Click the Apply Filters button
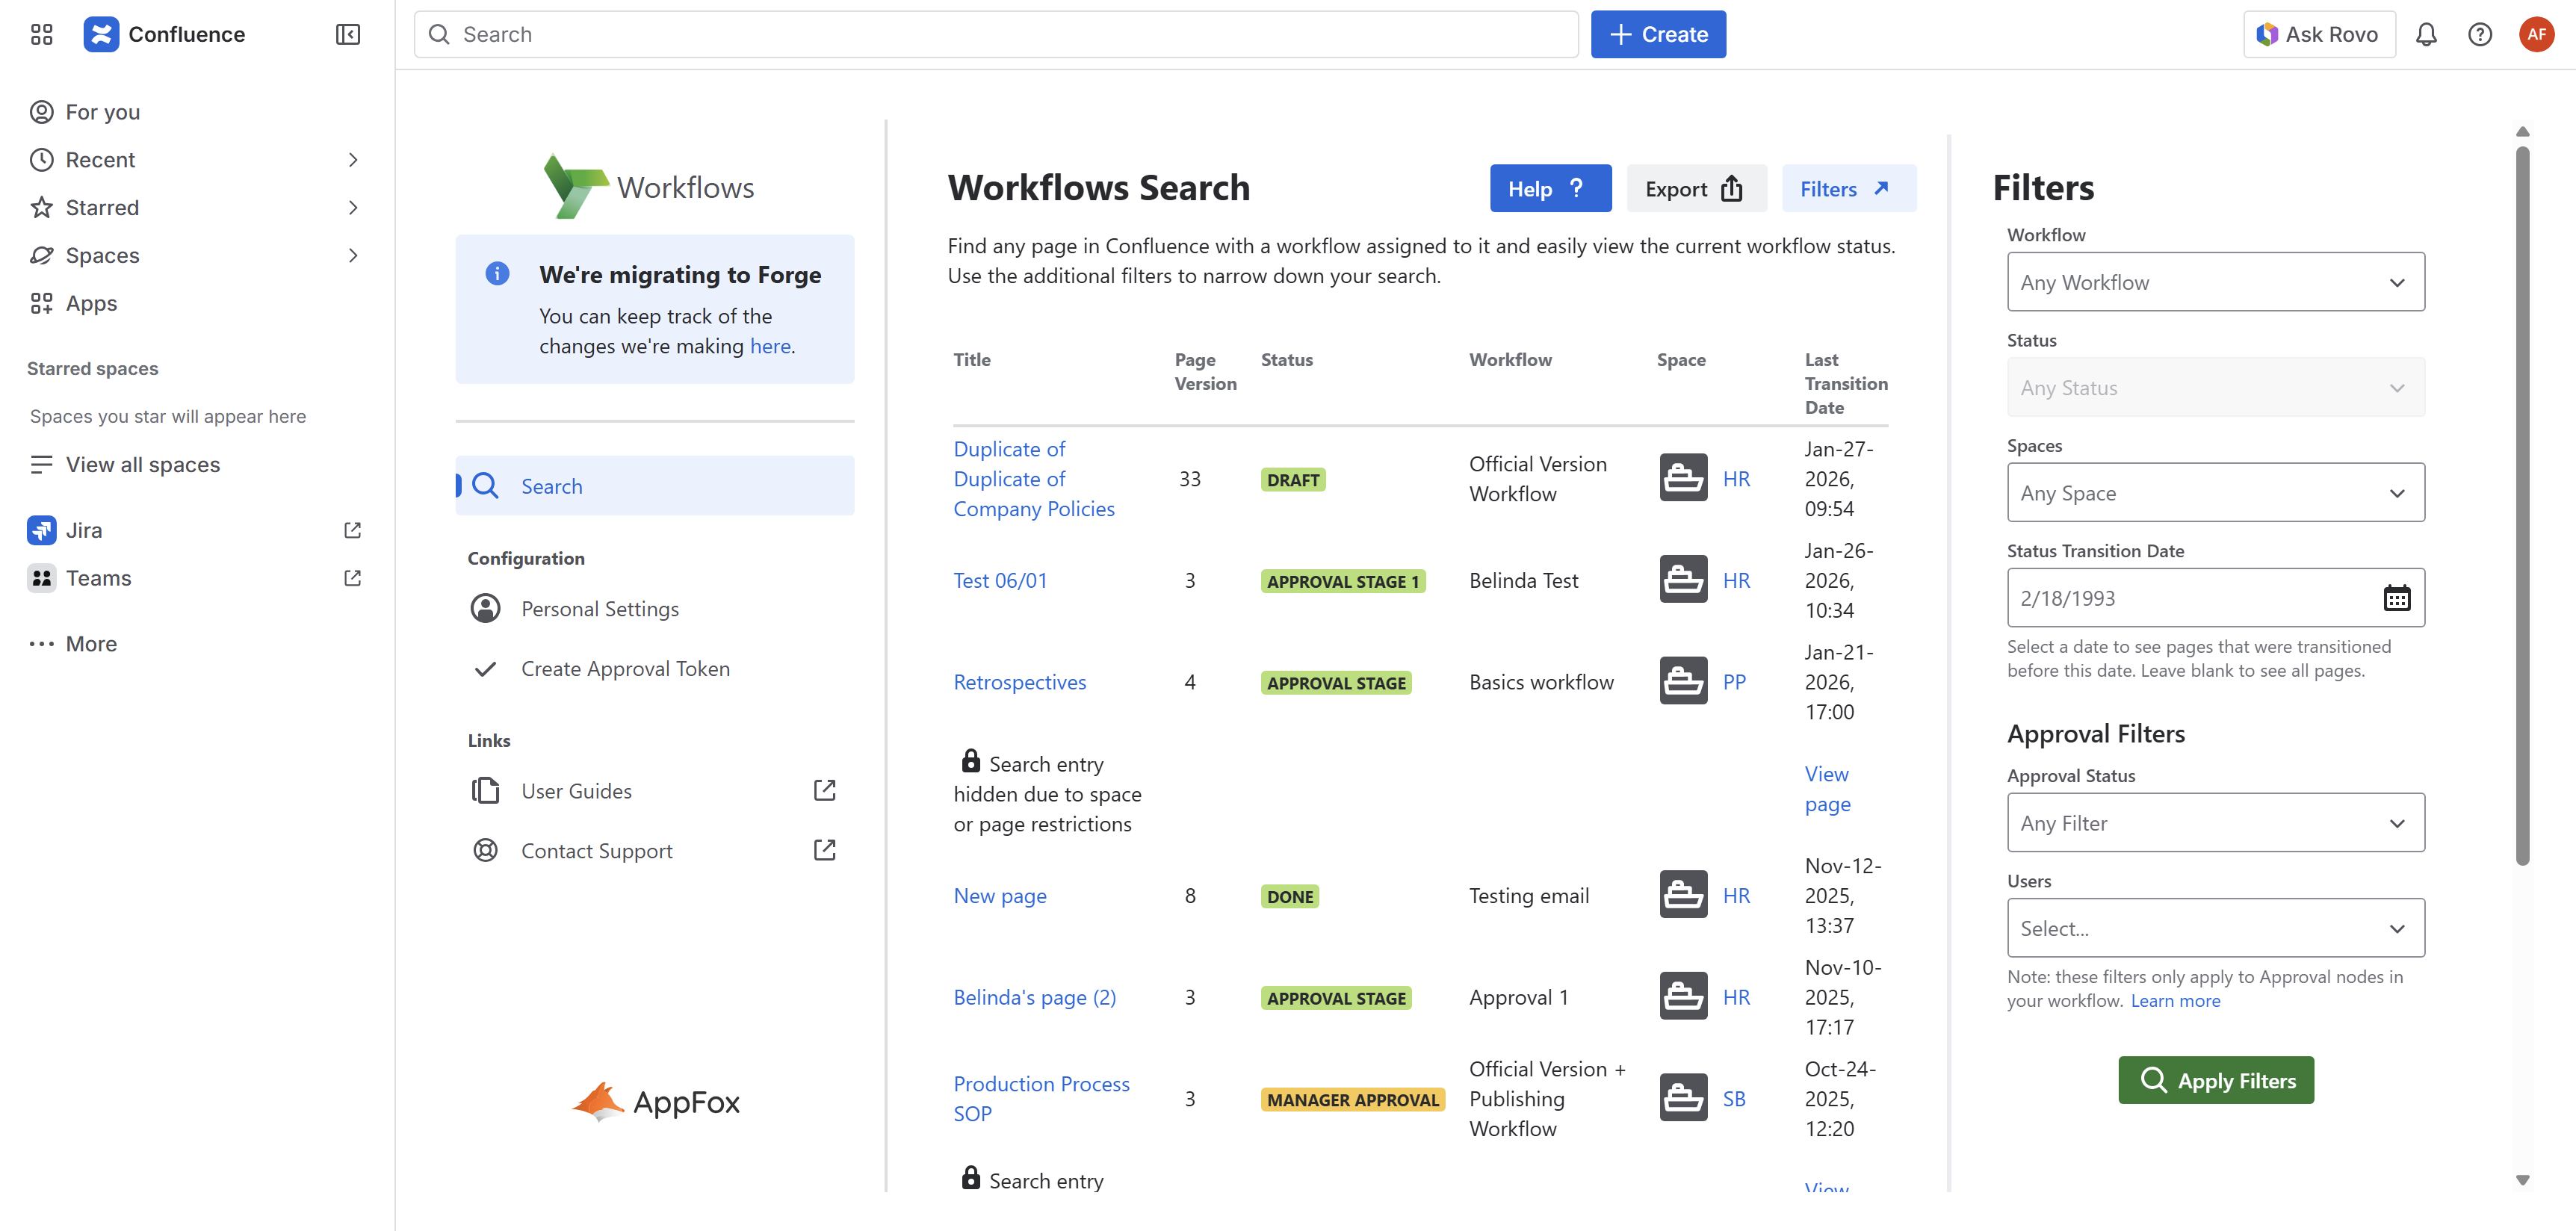The height and width of the screenshot is (1231, 2576). pyautogui.click(x=2215, y=1081)
